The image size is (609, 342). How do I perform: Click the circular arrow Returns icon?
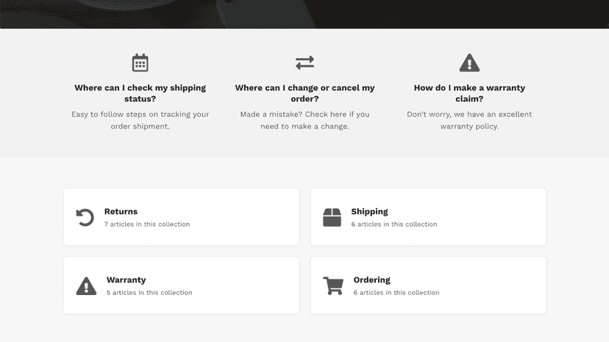pyautogui.click(x=85, y=217)
